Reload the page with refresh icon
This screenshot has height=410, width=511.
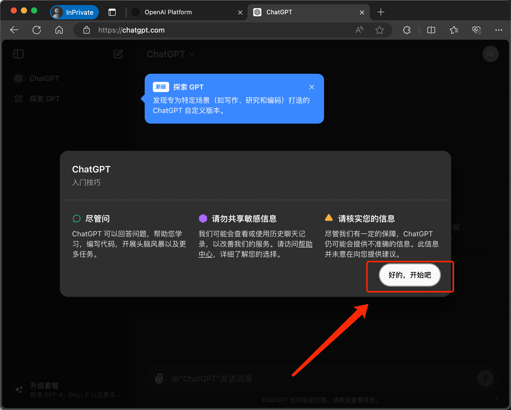point(37,30)
